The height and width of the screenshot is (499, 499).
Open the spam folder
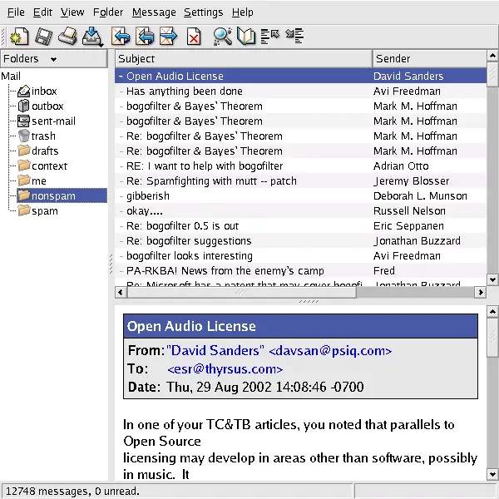pyautogui.click(x=44, y=211)
